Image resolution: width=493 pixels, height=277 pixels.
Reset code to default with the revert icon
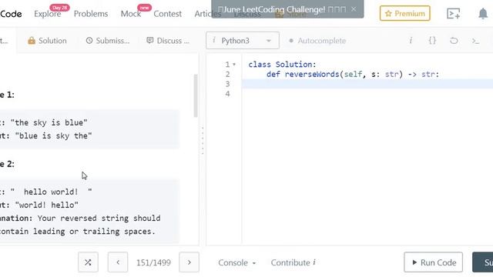click(454, 41)
